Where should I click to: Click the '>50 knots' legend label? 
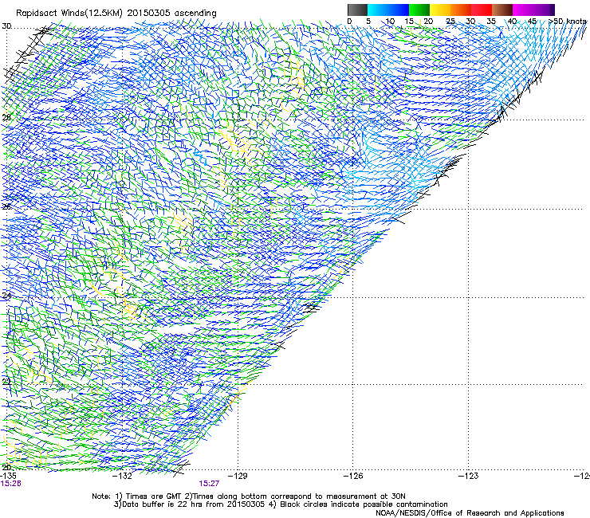tap(568, 22)
